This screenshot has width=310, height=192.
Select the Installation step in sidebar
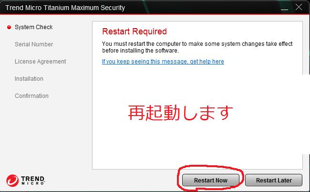click(x=29, y=79)
